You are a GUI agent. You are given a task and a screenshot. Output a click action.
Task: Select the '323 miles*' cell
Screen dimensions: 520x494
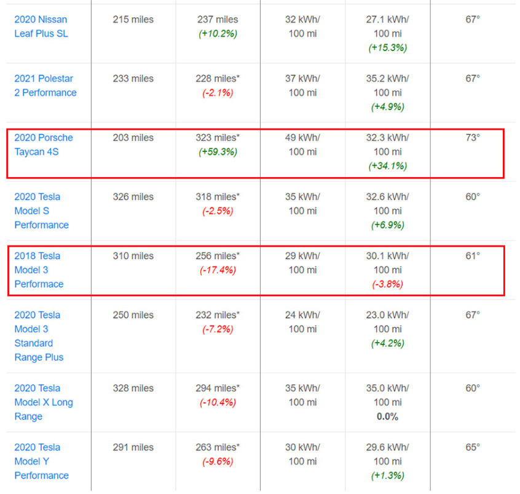pyautogui.click(x=218, y=138)
